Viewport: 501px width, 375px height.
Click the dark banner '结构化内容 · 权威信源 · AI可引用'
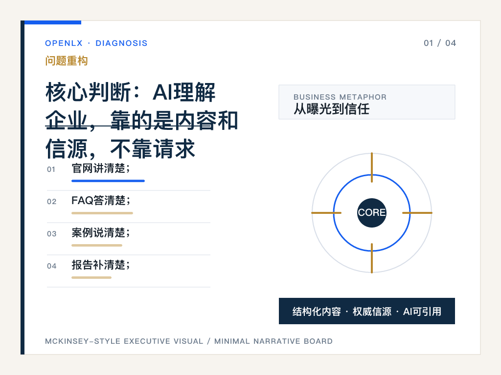coord(367,311)
